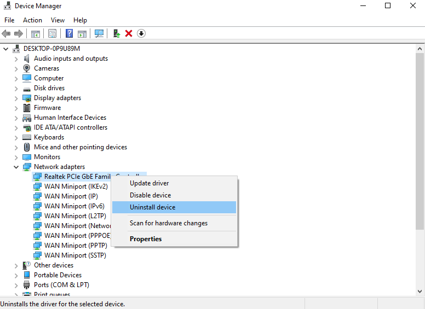Collapse the Network adapters category
This screenshot has height=309, width=425.
point(16,167)
